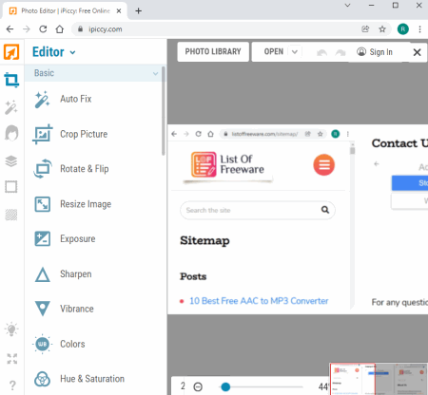Open the Layers stack sidebar icon
428x395 pixels.
tap(11, 161)
